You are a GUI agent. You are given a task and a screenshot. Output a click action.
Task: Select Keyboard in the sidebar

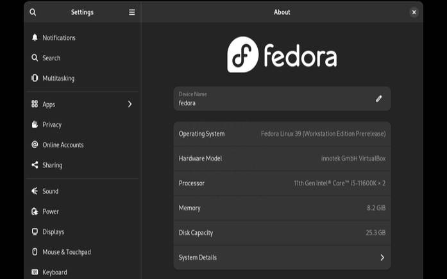pyautogui.click(x=55, y=272)
